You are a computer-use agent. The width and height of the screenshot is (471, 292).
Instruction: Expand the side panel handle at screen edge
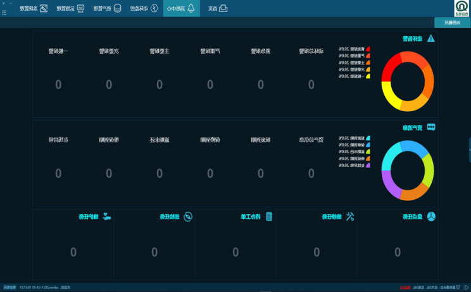point(469,150)
